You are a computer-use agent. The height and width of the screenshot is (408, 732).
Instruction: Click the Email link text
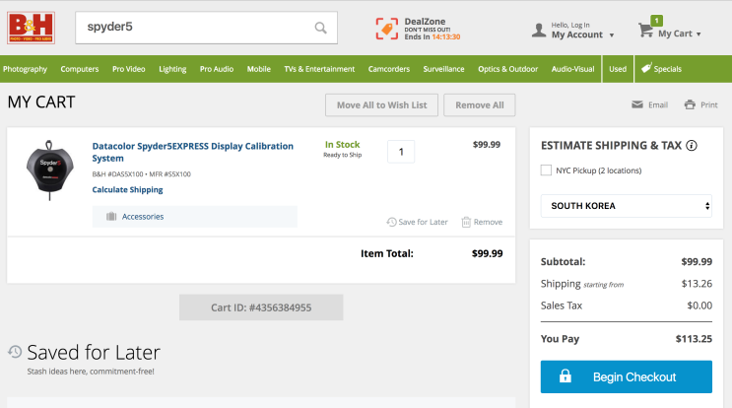click(x=658, y=105)
